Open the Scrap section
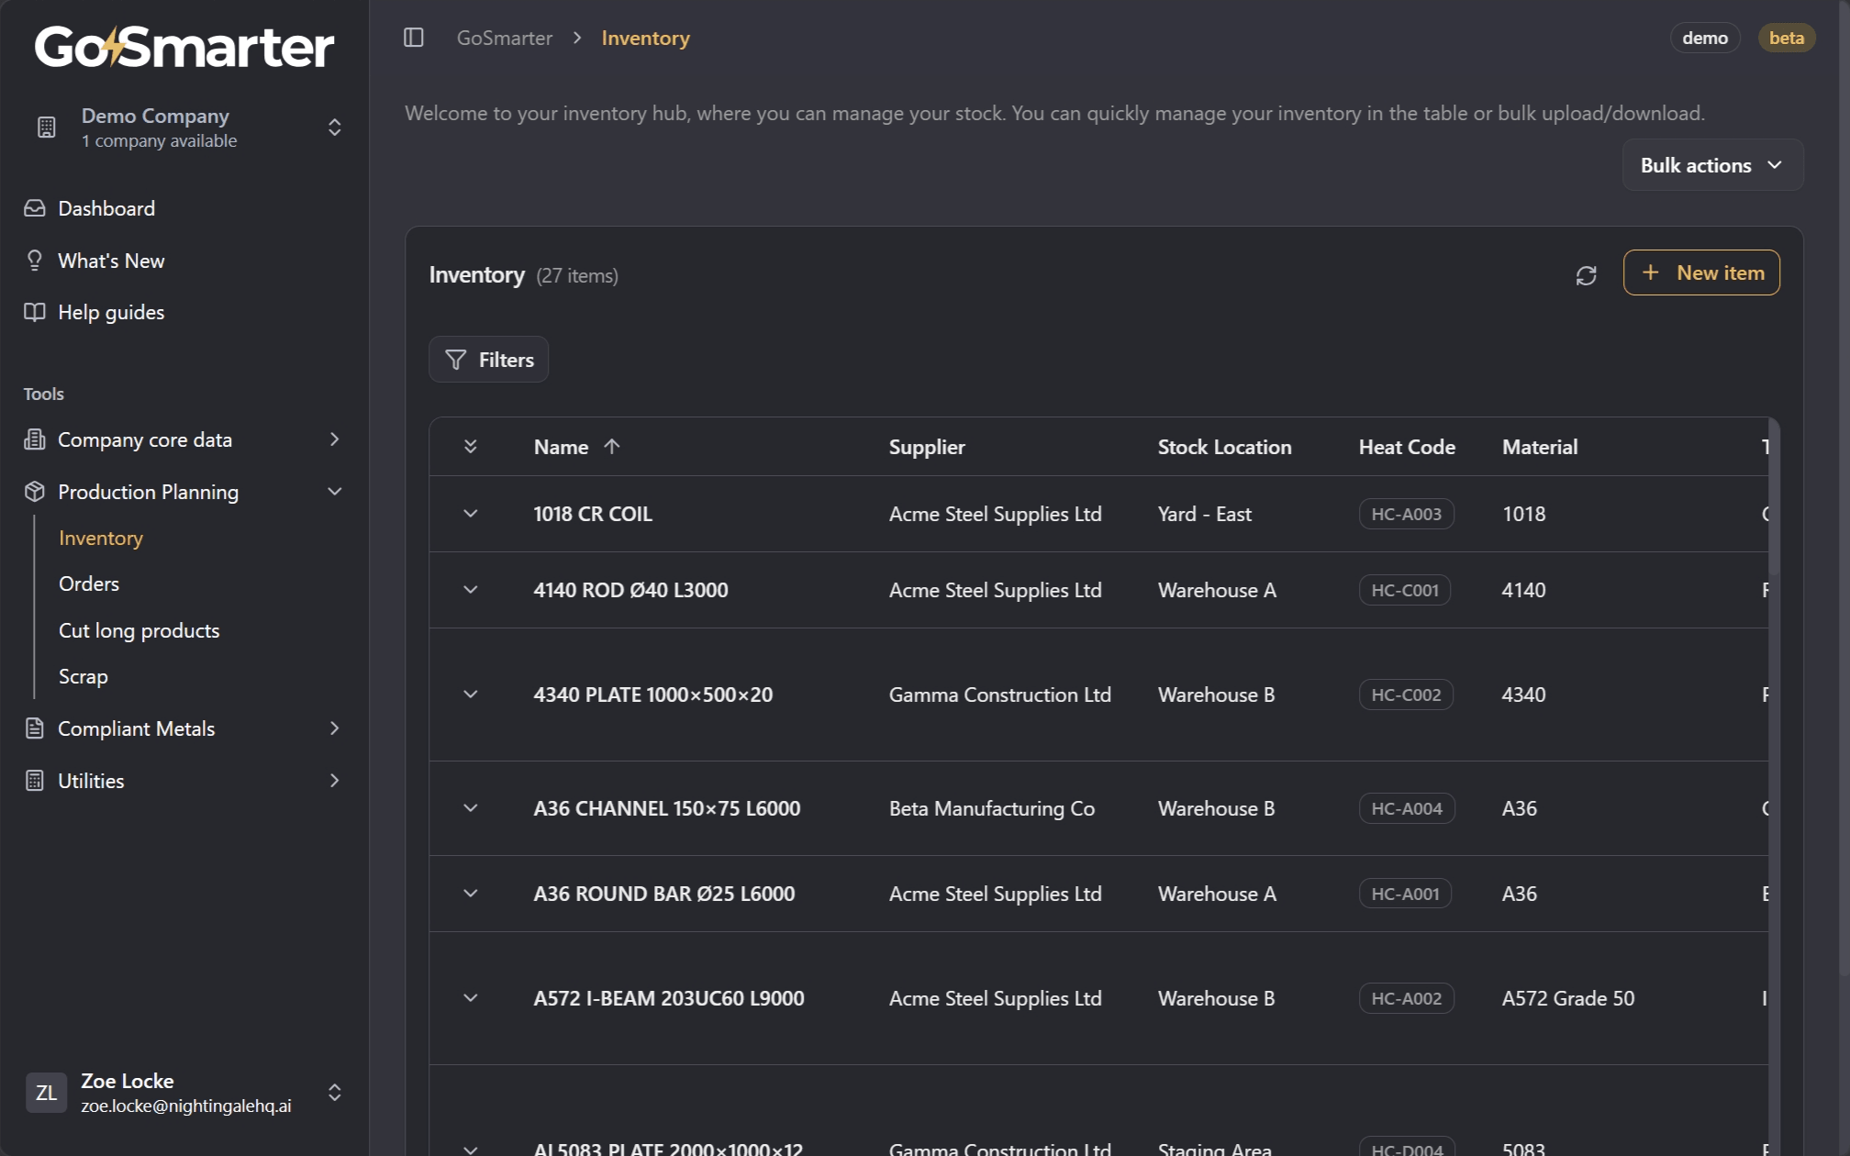1850x1156 pixels. pos(84,676)
